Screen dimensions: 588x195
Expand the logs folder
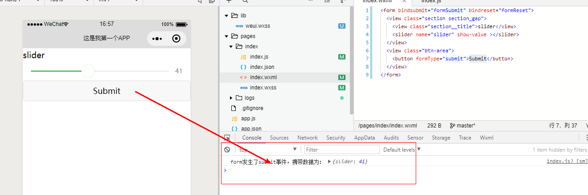coord(231,98)
